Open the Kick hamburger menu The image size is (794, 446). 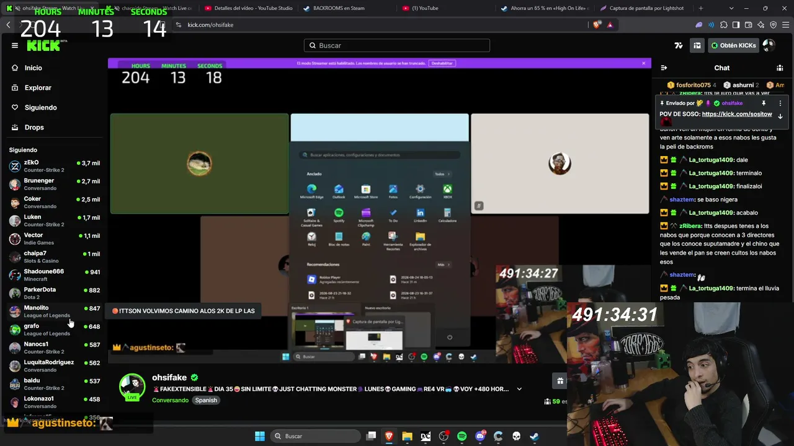[15, 45]
